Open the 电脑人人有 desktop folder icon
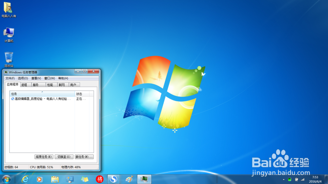Screen dimensions: 328x184 tap(9, 10)
